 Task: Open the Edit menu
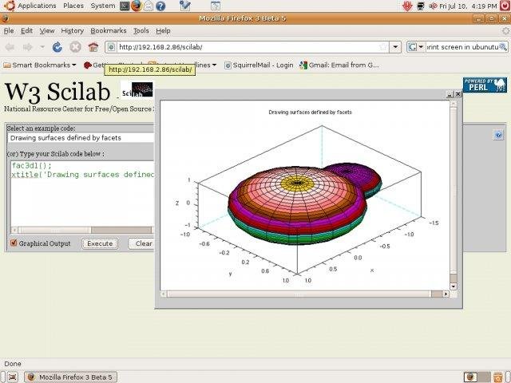click(26, 30)
